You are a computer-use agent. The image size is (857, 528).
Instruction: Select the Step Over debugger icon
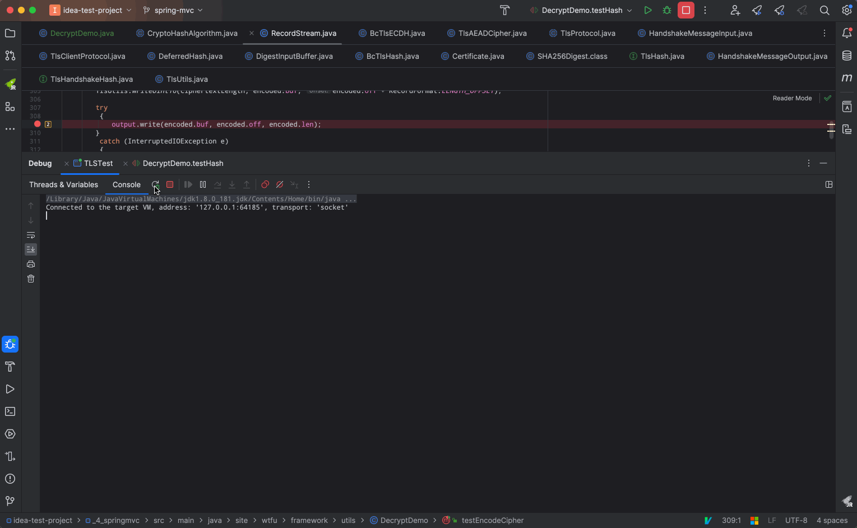tap(217, 184)
